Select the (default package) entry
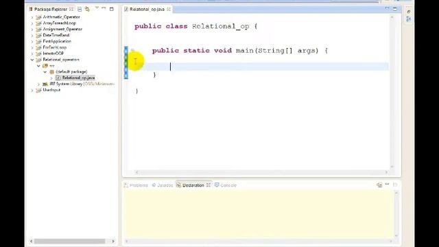This screenshot has width=439, height=247. tap(71, 71)
